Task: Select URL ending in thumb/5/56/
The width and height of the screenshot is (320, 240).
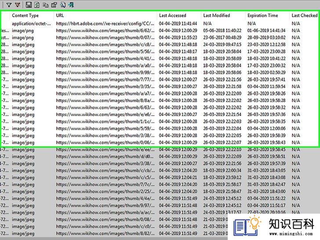Action: pyautogui.click(x=105, y=51)
